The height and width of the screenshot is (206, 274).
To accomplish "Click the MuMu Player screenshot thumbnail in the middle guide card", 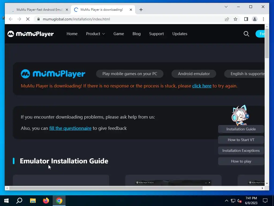I will pyautogui.click(x=173, y=183).
